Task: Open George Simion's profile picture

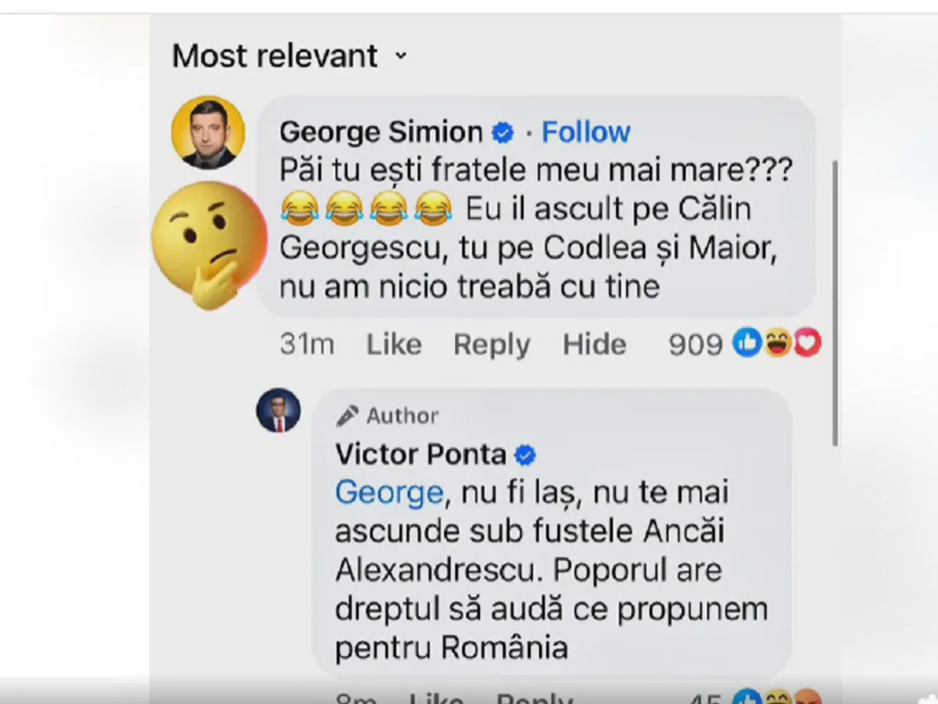Action: click(208, 132)
